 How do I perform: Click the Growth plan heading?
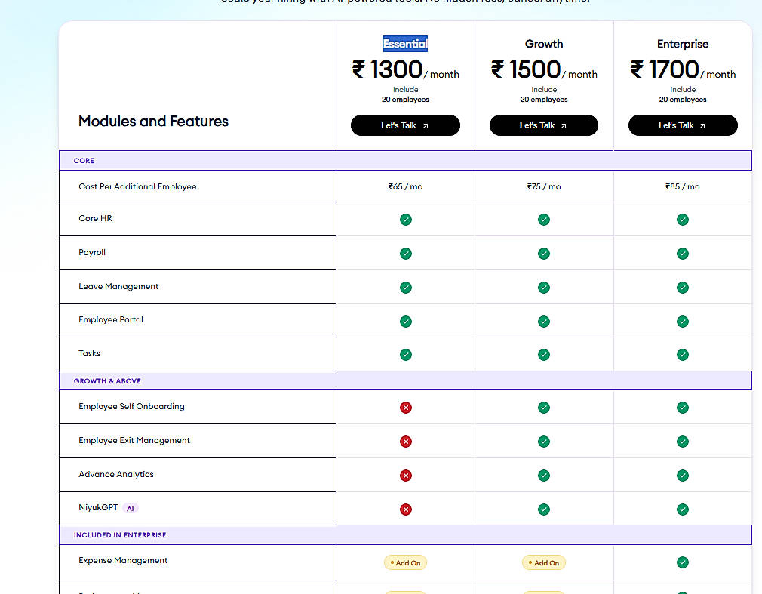tap(544, 44)
